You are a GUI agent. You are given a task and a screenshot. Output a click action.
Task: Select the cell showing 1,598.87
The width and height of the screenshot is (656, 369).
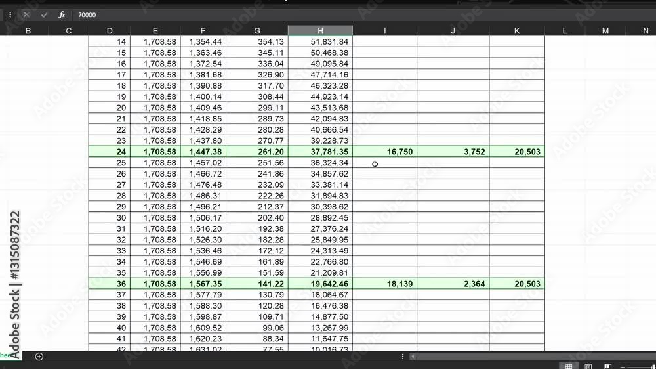tap(203, 316)
